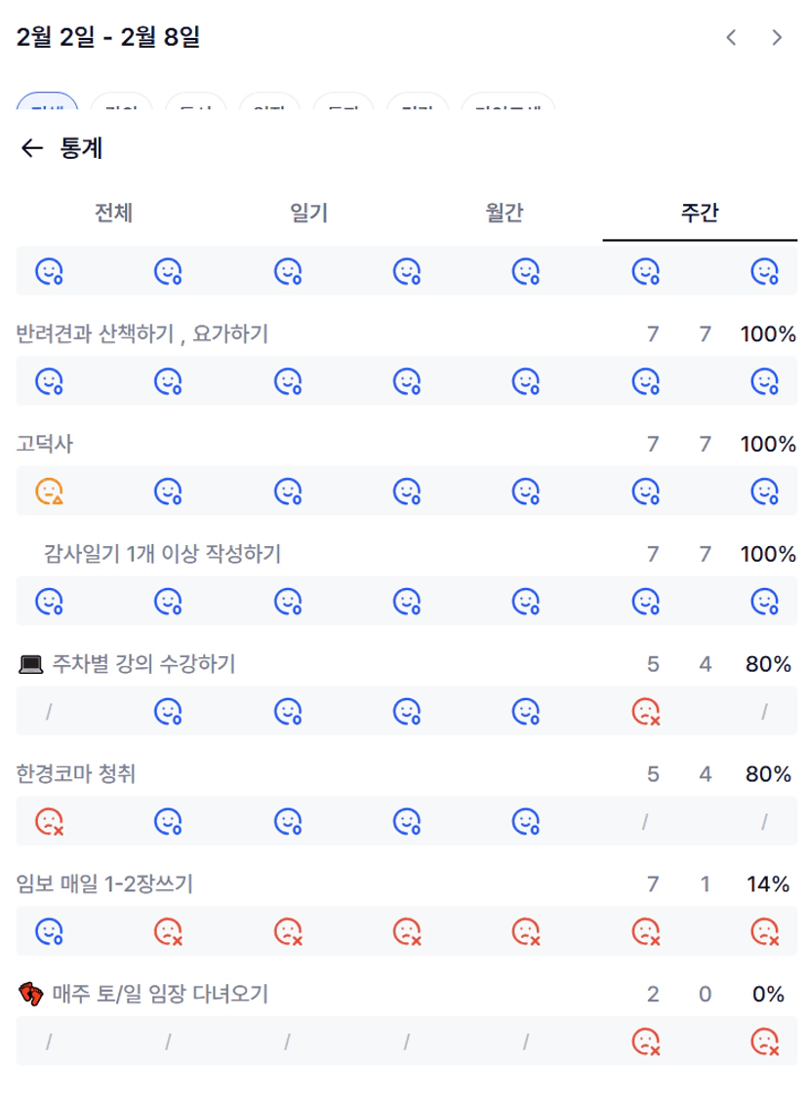Go to next week with right chevron

(x=777, y=38)
